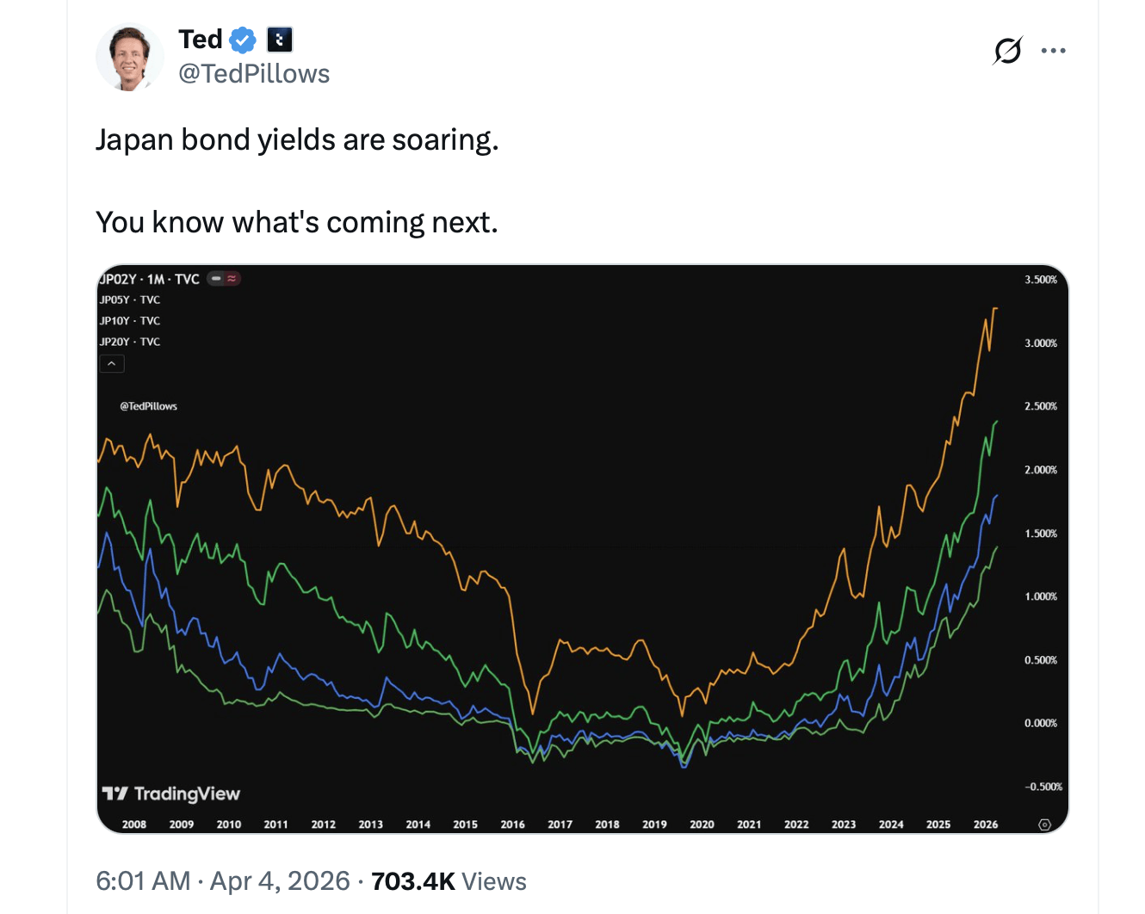The height and width of the screenshot is (914, 1145).
Task: Select the JP02Y · 1M · TVC legend
Action: click(150, 279)
